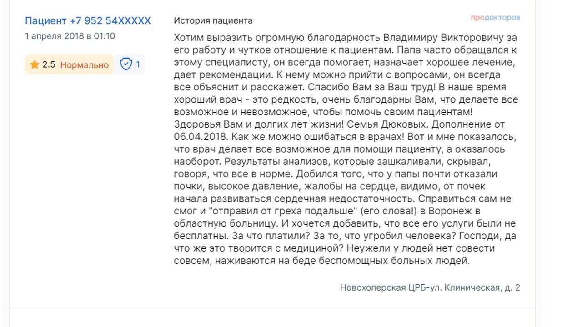
Task: Open the clinic address 'Новохоперская ЦРБ-ул. Клиническая, д. 2'
Action: click(x=430, y=287)
